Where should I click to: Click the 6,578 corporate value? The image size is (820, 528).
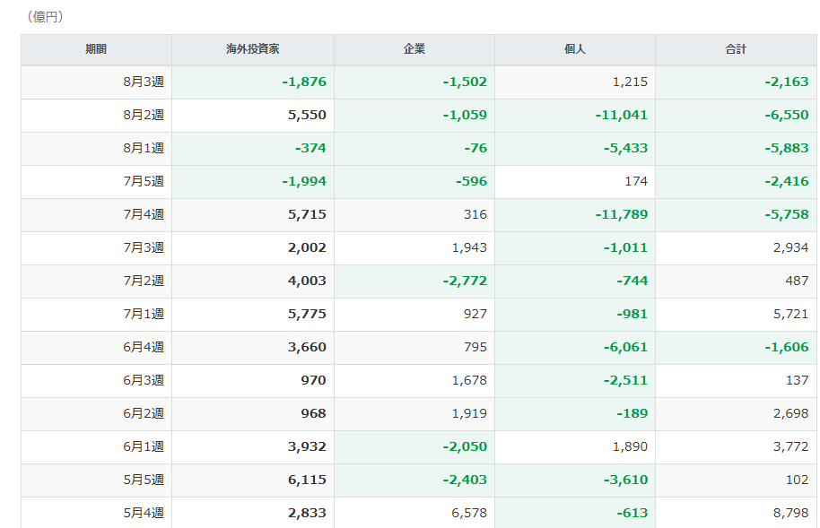(469, 513)
